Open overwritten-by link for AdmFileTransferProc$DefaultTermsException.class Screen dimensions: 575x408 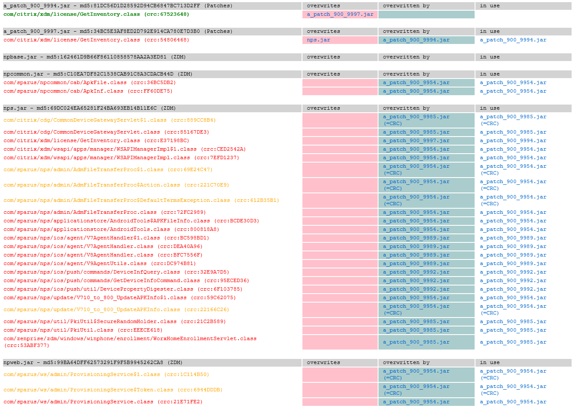[416, 197]
